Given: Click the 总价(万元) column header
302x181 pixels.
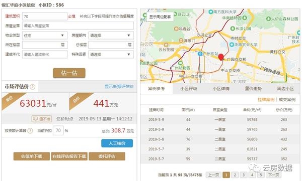Looking at the screenshot, I should pos(284,110).
